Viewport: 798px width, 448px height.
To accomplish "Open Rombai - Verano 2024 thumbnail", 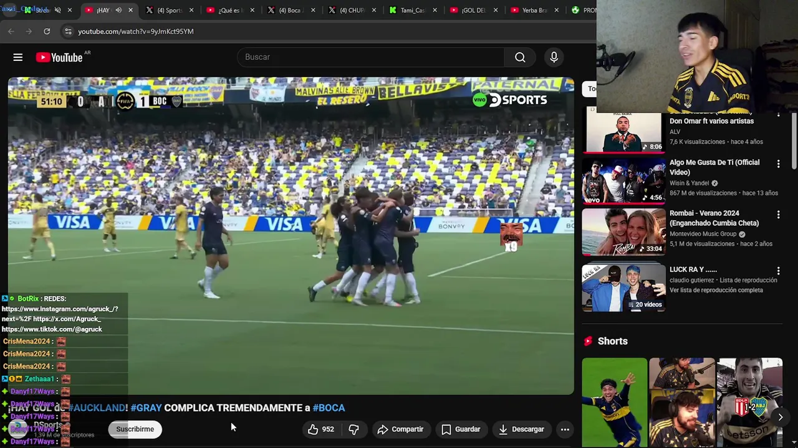I will tap(623, 232).
